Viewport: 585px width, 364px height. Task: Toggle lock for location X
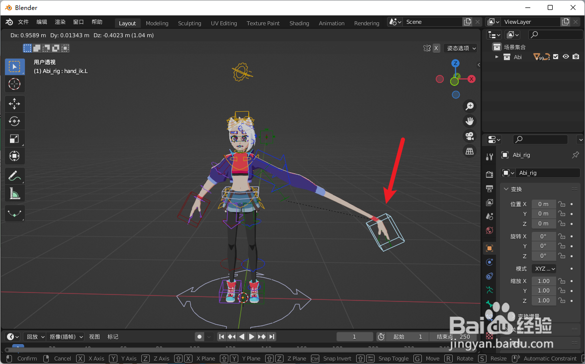tap(562, 204)
